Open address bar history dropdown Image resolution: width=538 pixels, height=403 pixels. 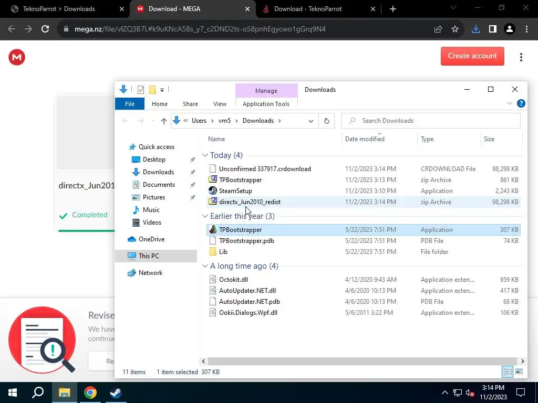pyautogui.click(x=311, y=121)
